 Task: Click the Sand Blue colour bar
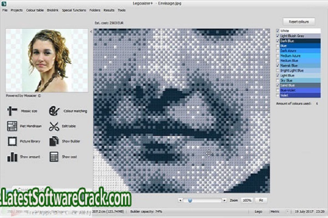coord(300,85)
